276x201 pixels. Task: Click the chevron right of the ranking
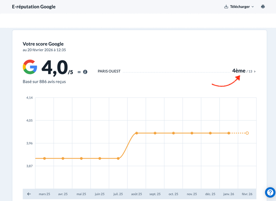tap(255, 72)
